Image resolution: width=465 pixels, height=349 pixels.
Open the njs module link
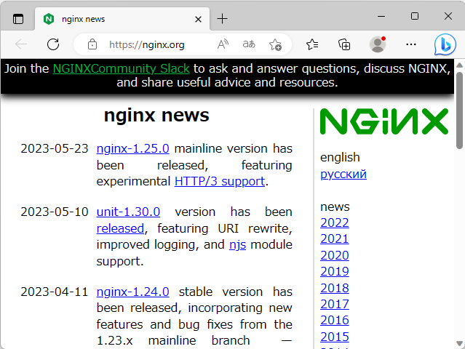click(x=237, y=245)
